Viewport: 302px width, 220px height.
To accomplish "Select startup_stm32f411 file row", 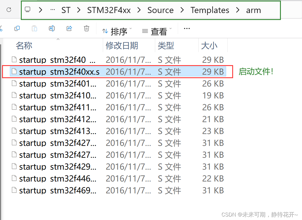I will [x=118, y=107].
